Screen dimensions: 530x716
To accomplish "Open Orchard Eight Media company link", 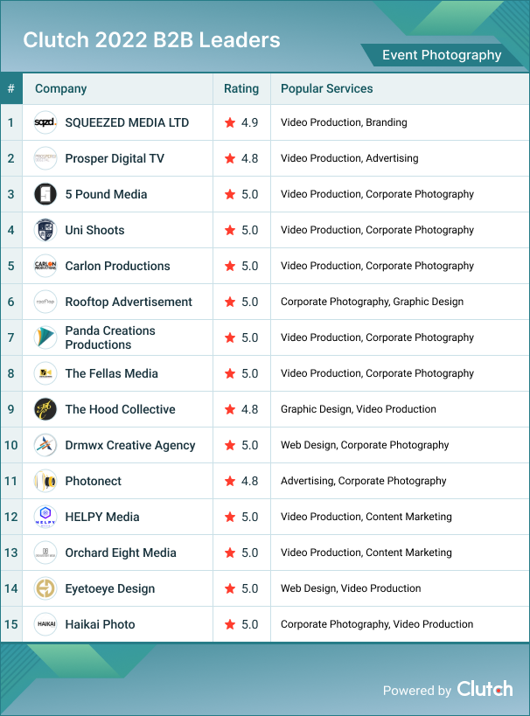I will [x=121, y=553].
